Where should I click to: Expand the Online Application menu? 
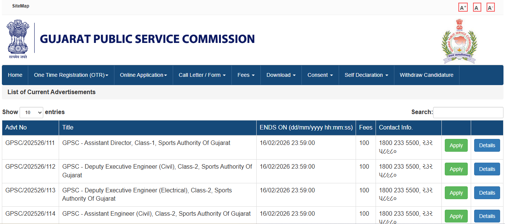point(143,75)
